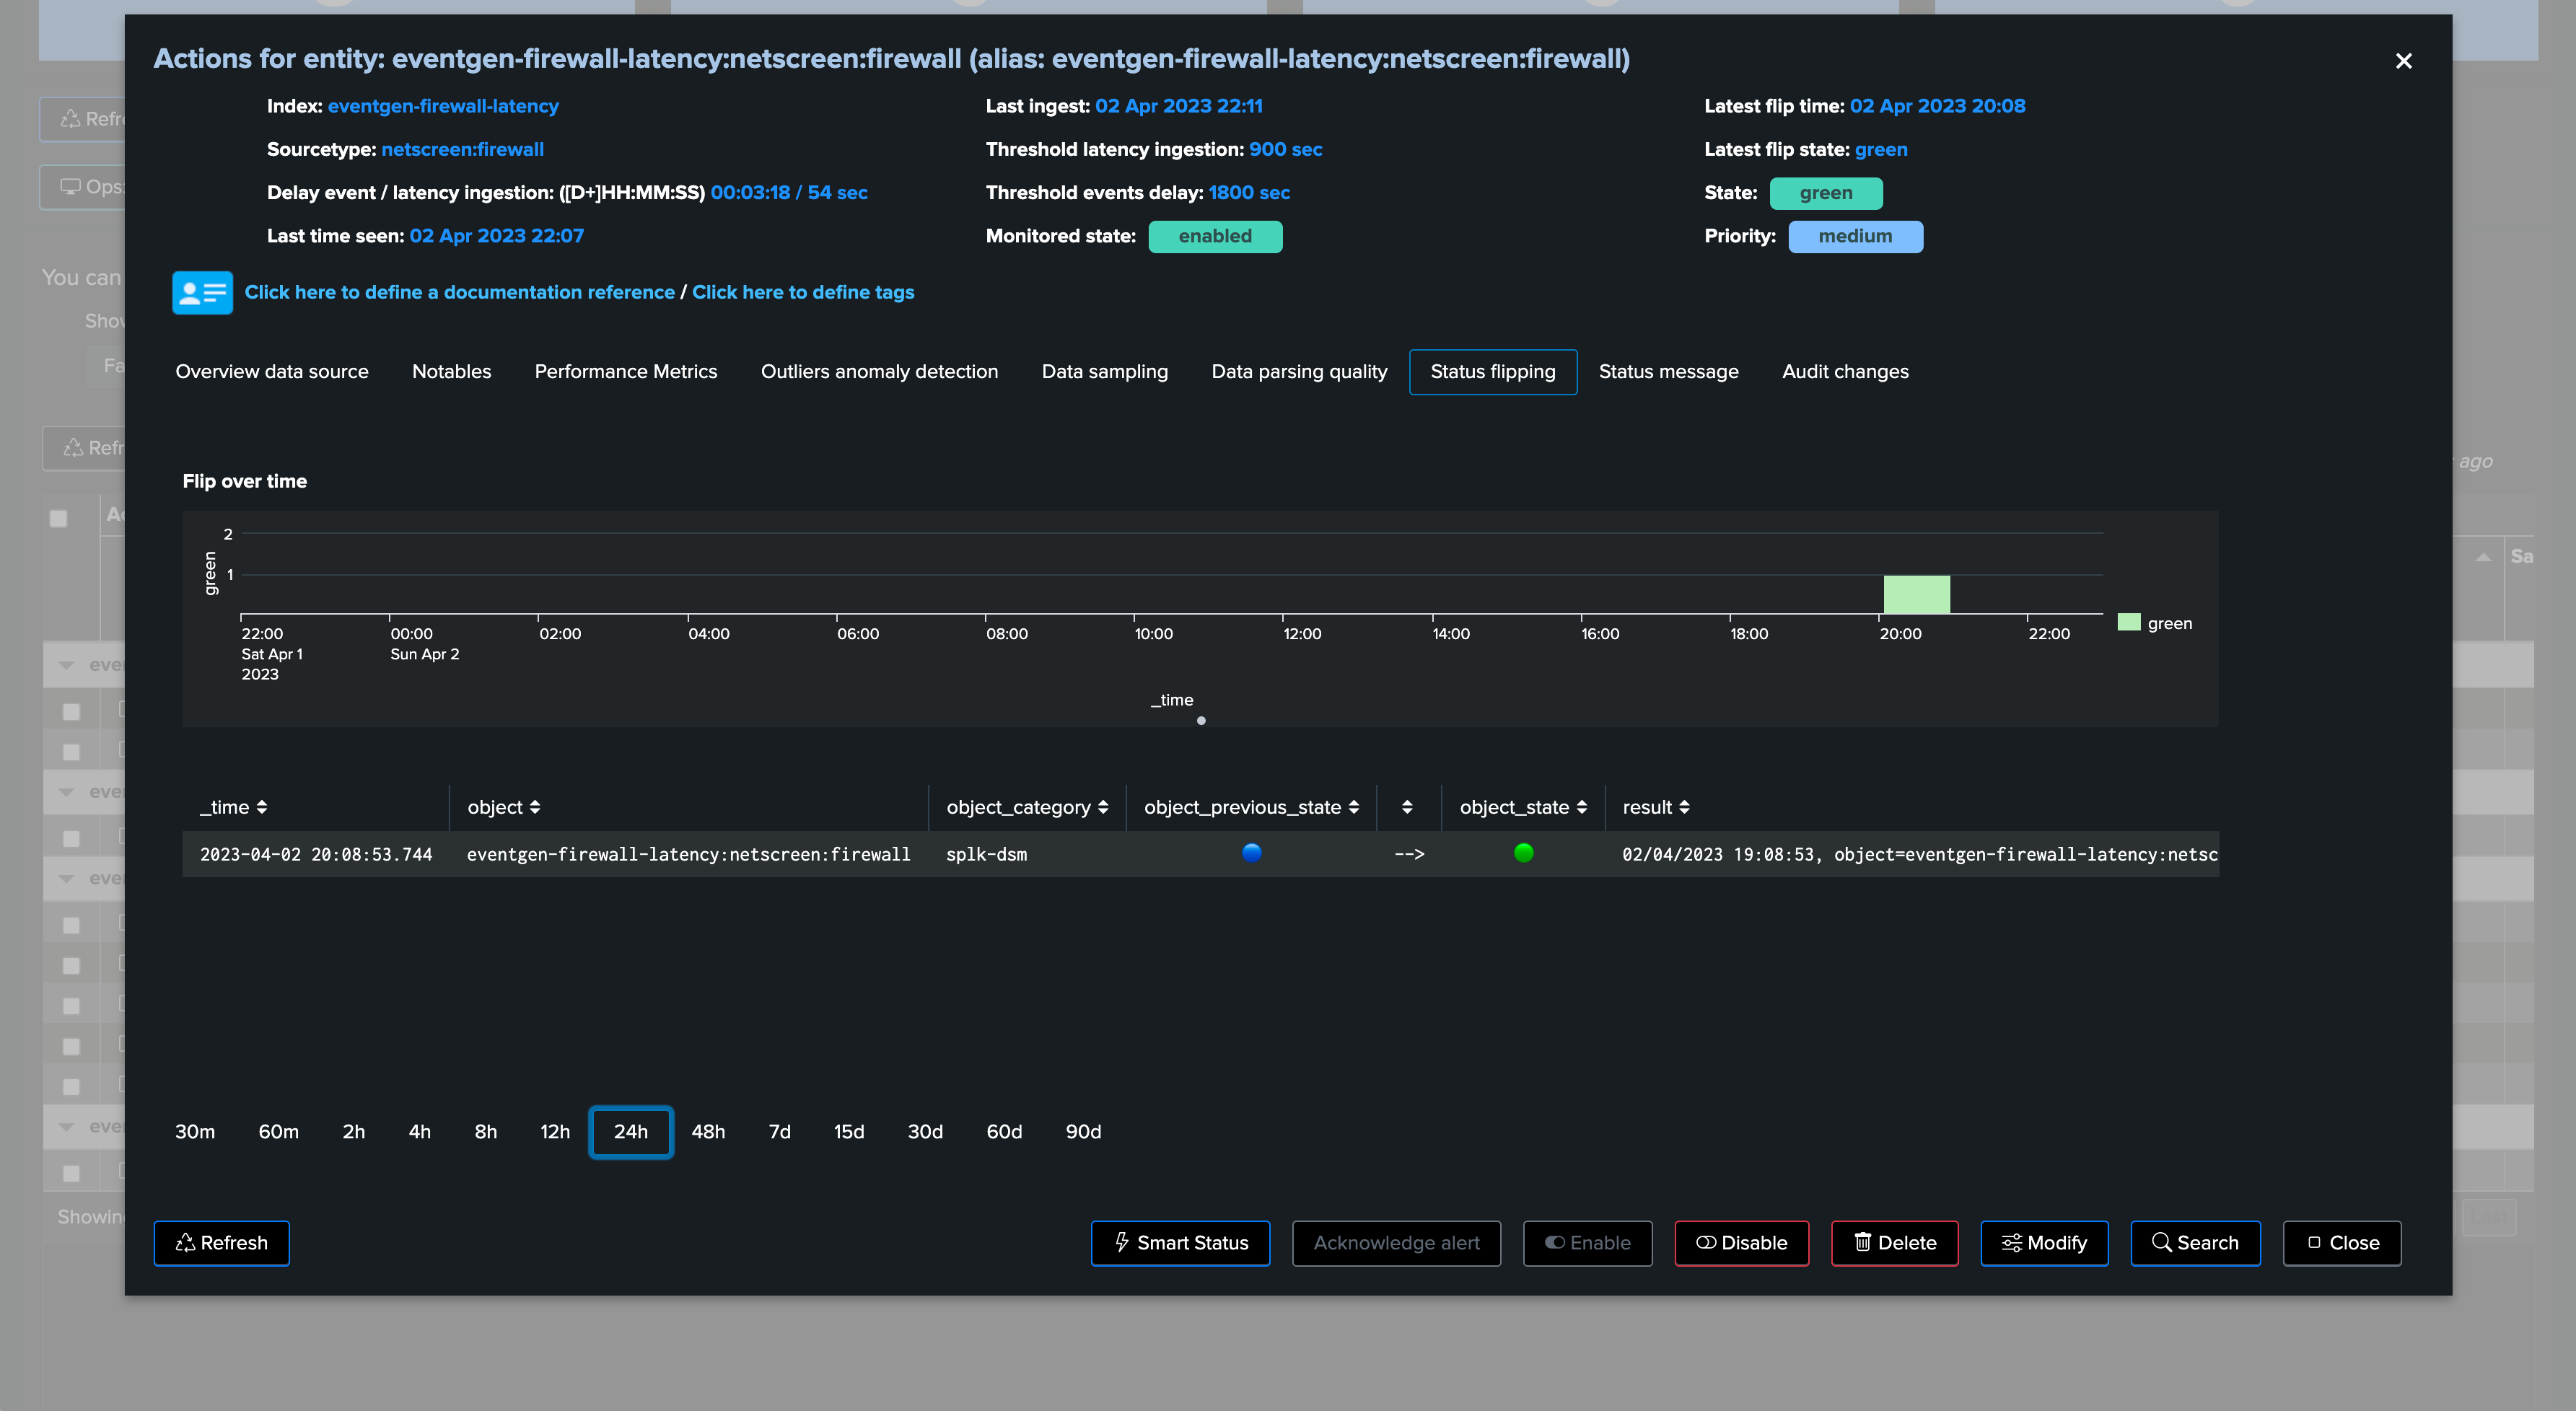Click the recycle Refresh button in dialog
Image resolution: width=2576 pixels, height=1411 pixels.
pos(221,1242)
